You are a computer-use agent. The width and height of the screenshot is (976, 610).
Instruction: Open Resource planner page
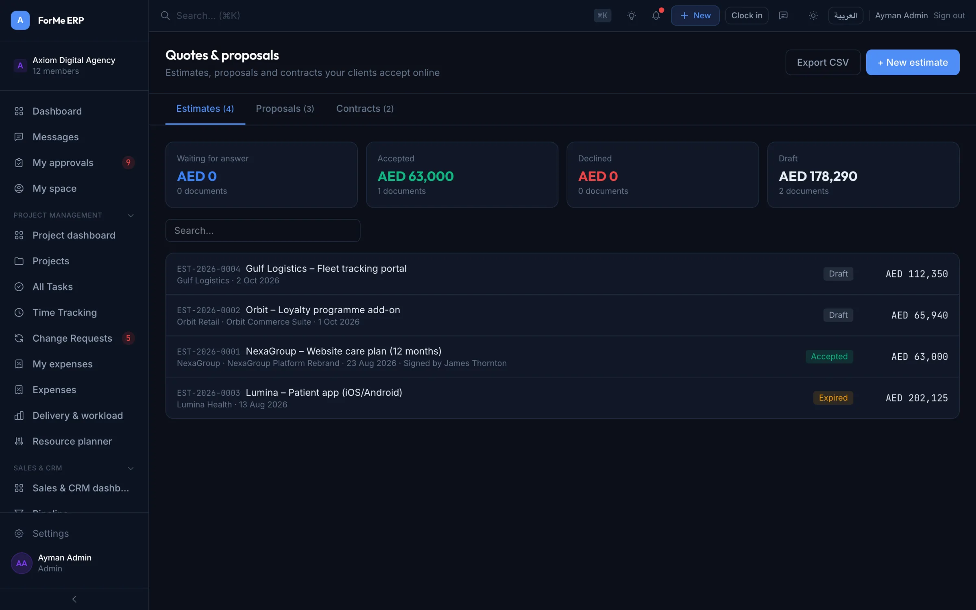click(x=74, y=441)
